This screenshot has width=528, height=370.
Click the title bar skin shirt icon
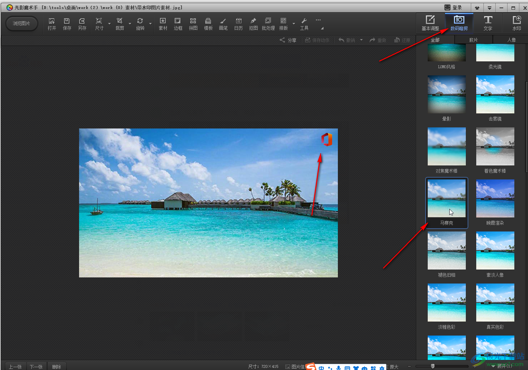[x=477, y=8]
